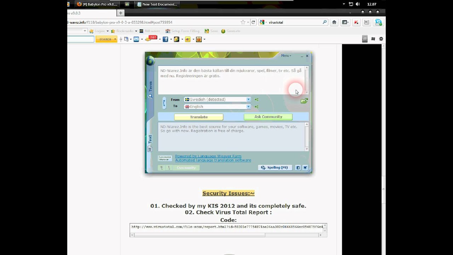The image size is (453, 255).
Task: Click the Spelling (F9) button
Action: tap(275, 168)
